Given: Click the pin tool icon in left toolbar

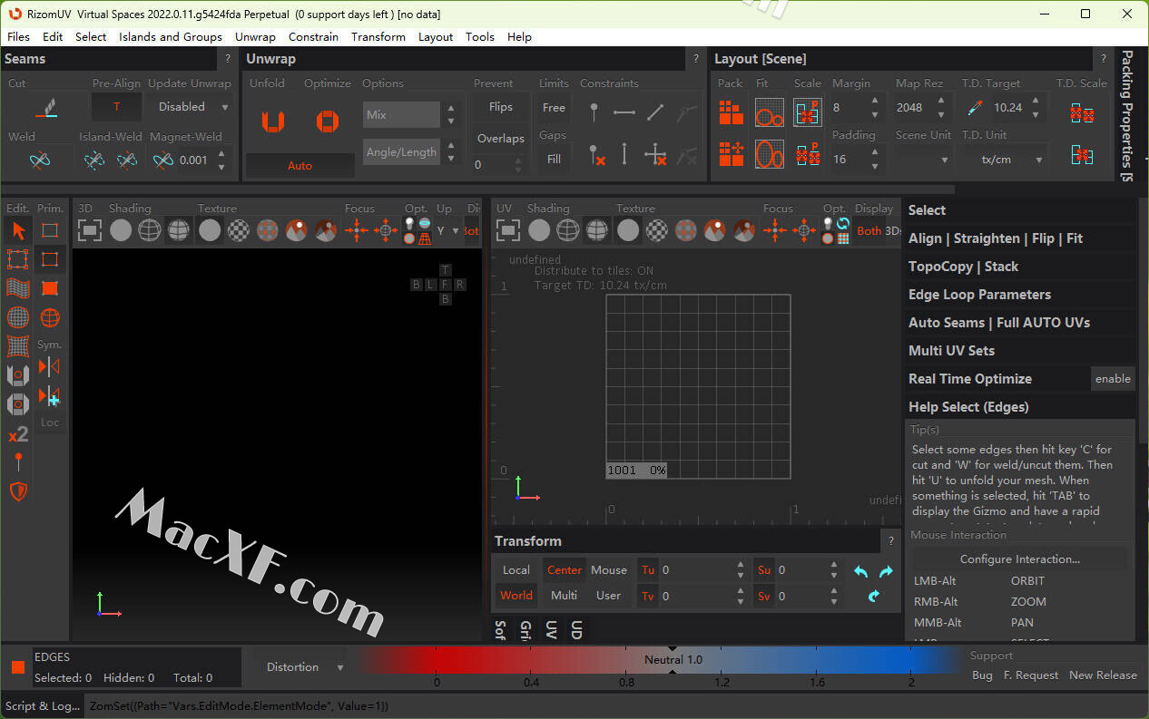Looking at the screenshot, I should [x=18, y=462].
